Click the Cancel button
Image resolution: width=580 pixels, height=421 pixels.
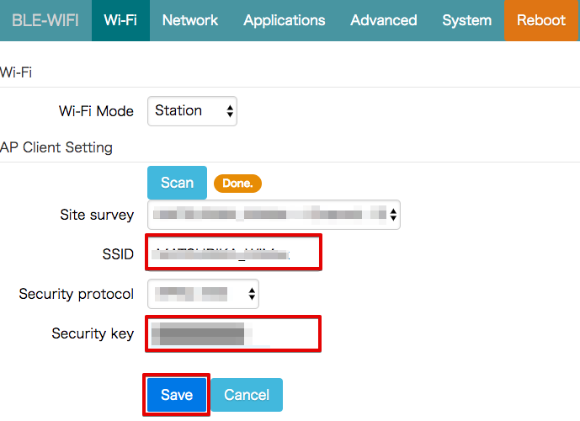tap(247, 395)
